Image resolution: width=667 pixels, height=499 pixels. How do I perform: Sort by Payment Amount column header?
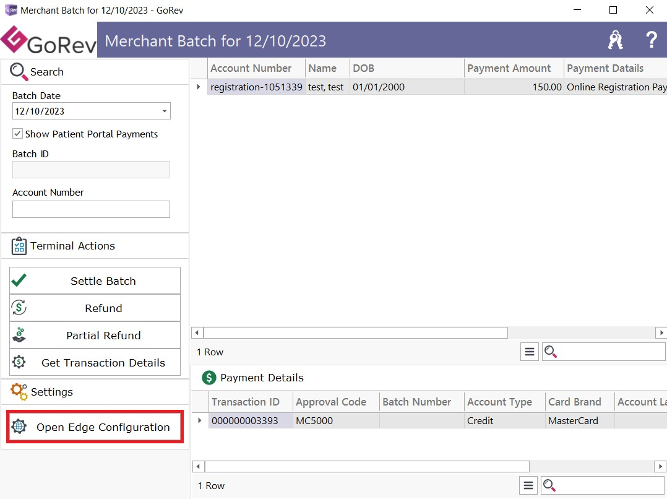(514, 68)
